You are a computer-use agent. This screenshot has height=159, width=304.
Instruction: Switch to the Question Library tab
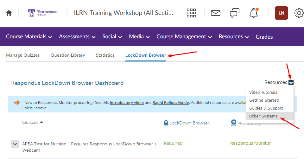pyautogui.click(x=68, y=55)
